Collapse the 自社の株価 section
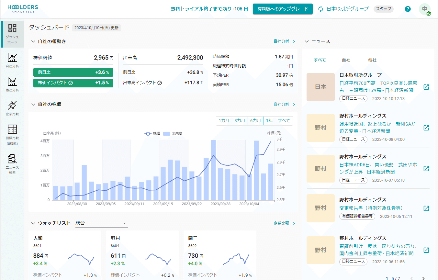438x280 pixels. pos(32,104)
